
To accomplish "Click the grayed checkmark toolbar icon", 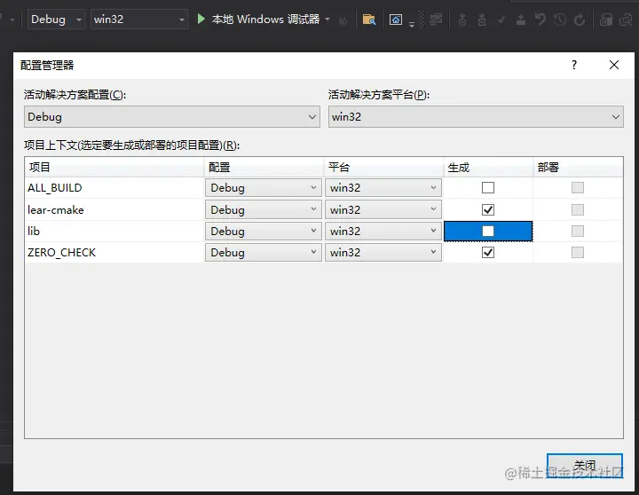I will coord(501,20).
